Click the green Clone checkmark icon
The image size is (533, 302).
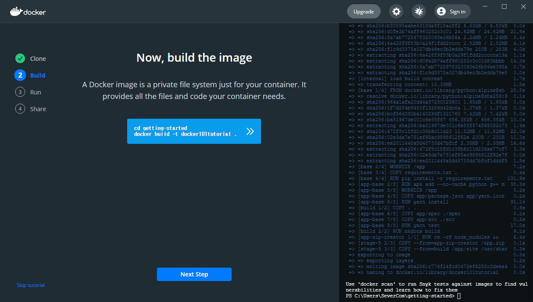click(20, 59)
